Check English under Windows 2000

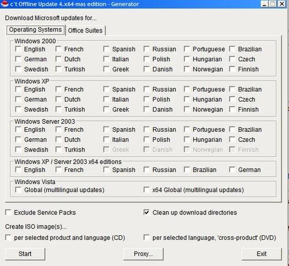coord(18,49)
